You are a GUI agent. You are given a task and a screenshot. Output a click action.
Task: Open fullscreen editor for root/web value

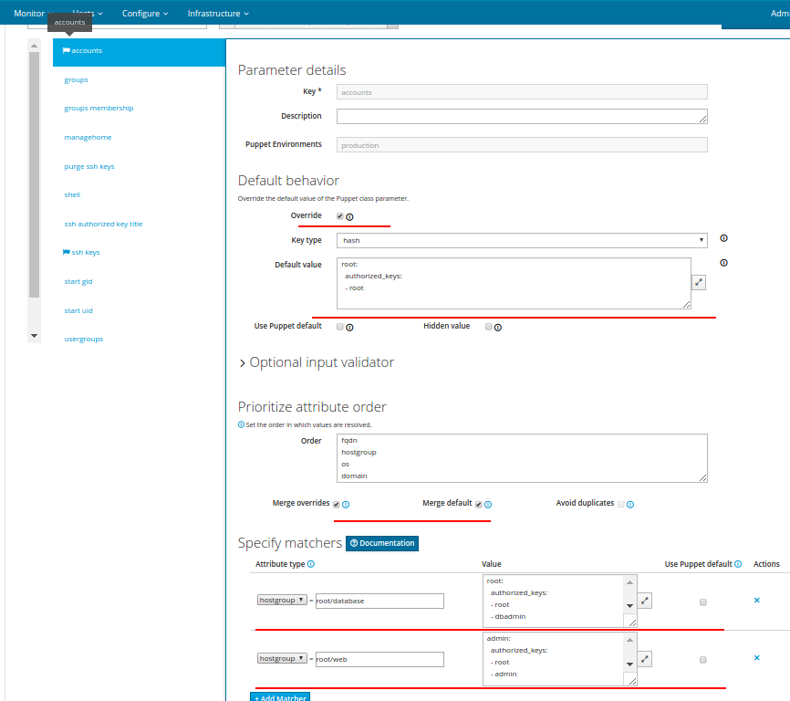click(644, 659)
